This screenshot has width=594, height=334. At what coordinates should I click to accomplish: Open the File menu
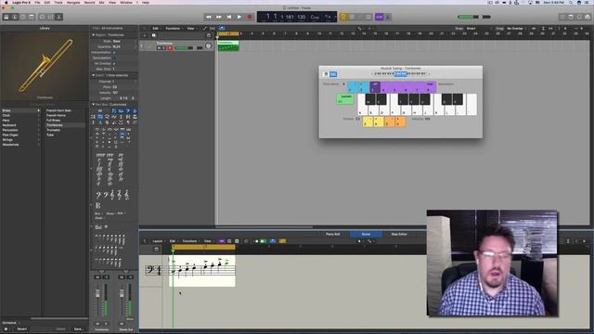[x=37, y=2]
